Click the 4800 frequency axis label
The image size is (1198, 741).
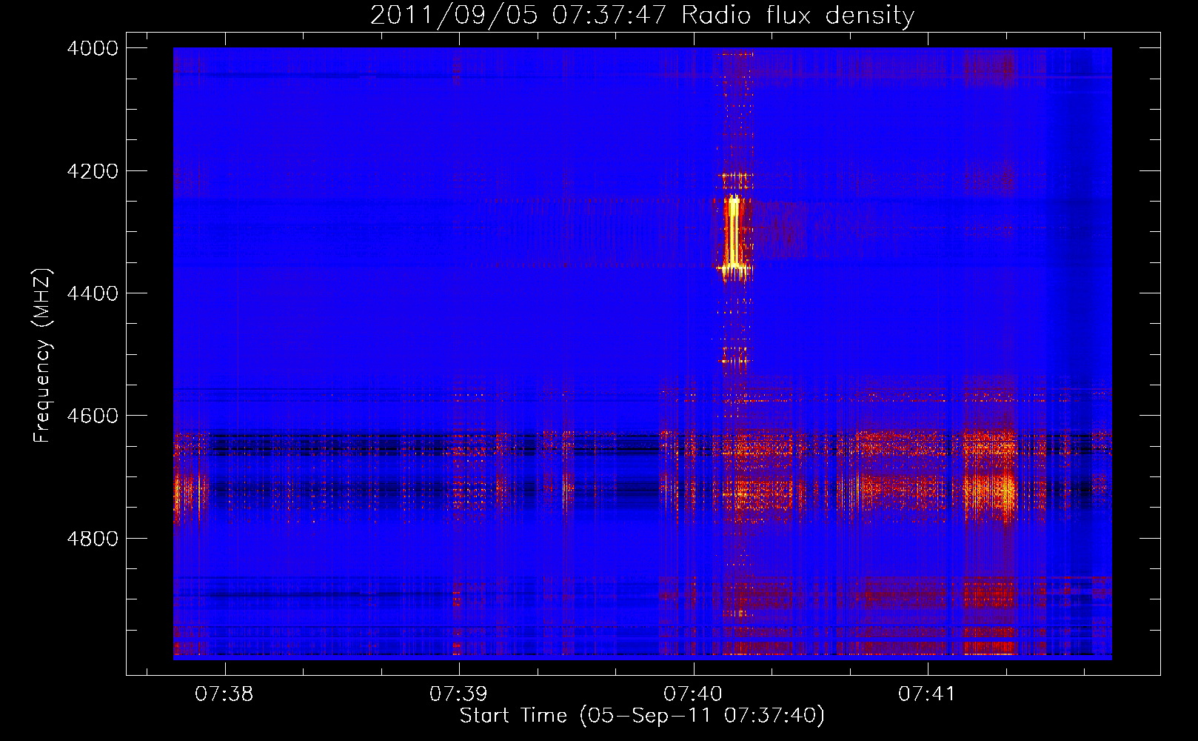coord(93,539)
